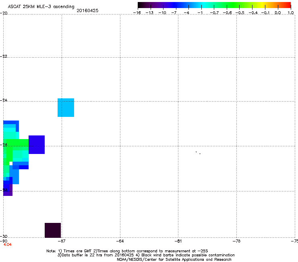Click the "-4" color bar label
The width and height of the screenshot is (298, 262).
186,13
